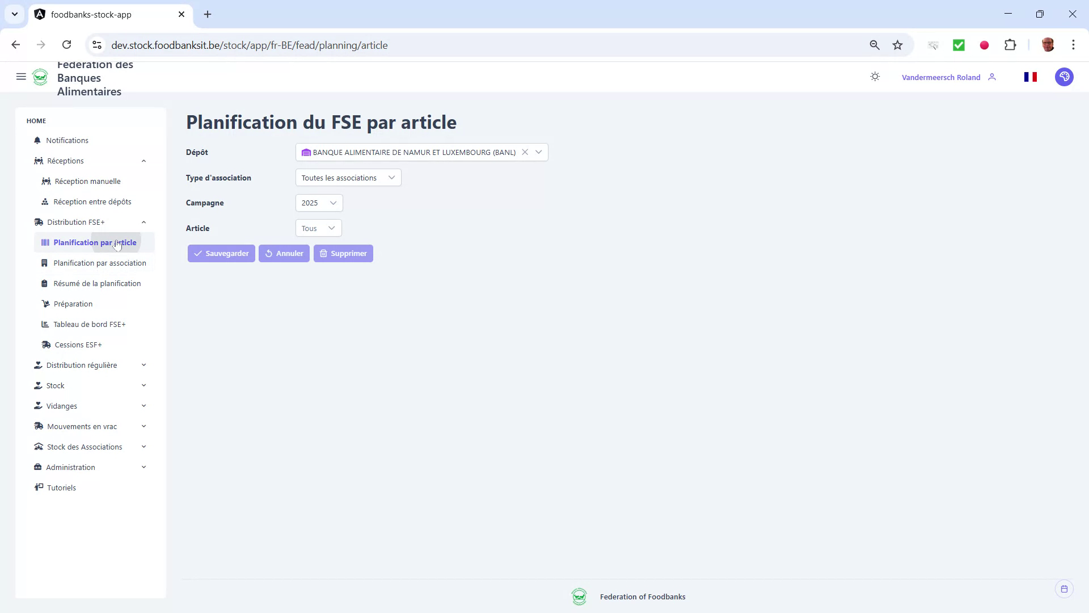Image resolution: width=1089 pixels, height=613 pixels.
Task: Click the French flag language icon
Action: coord(1031,77)
